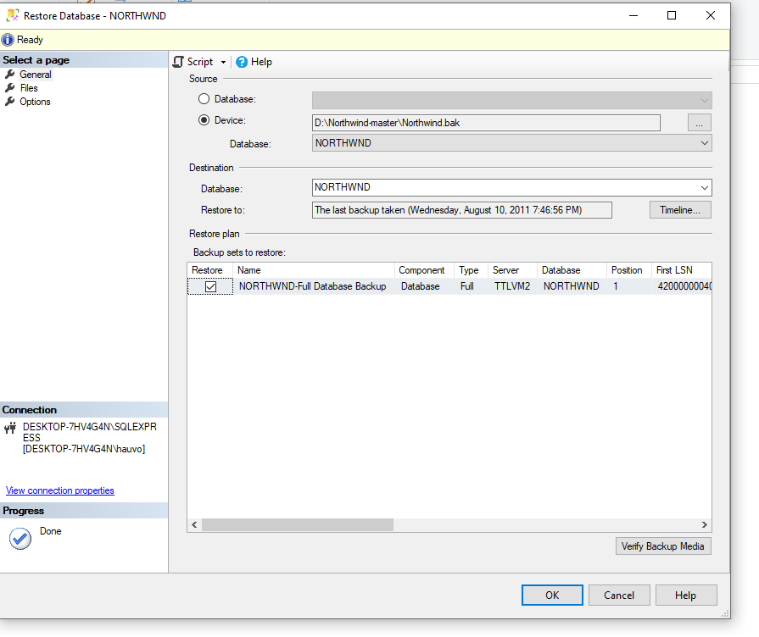The image size is (759, 637).
Task: Click the server connection icon
Action: 10,429
